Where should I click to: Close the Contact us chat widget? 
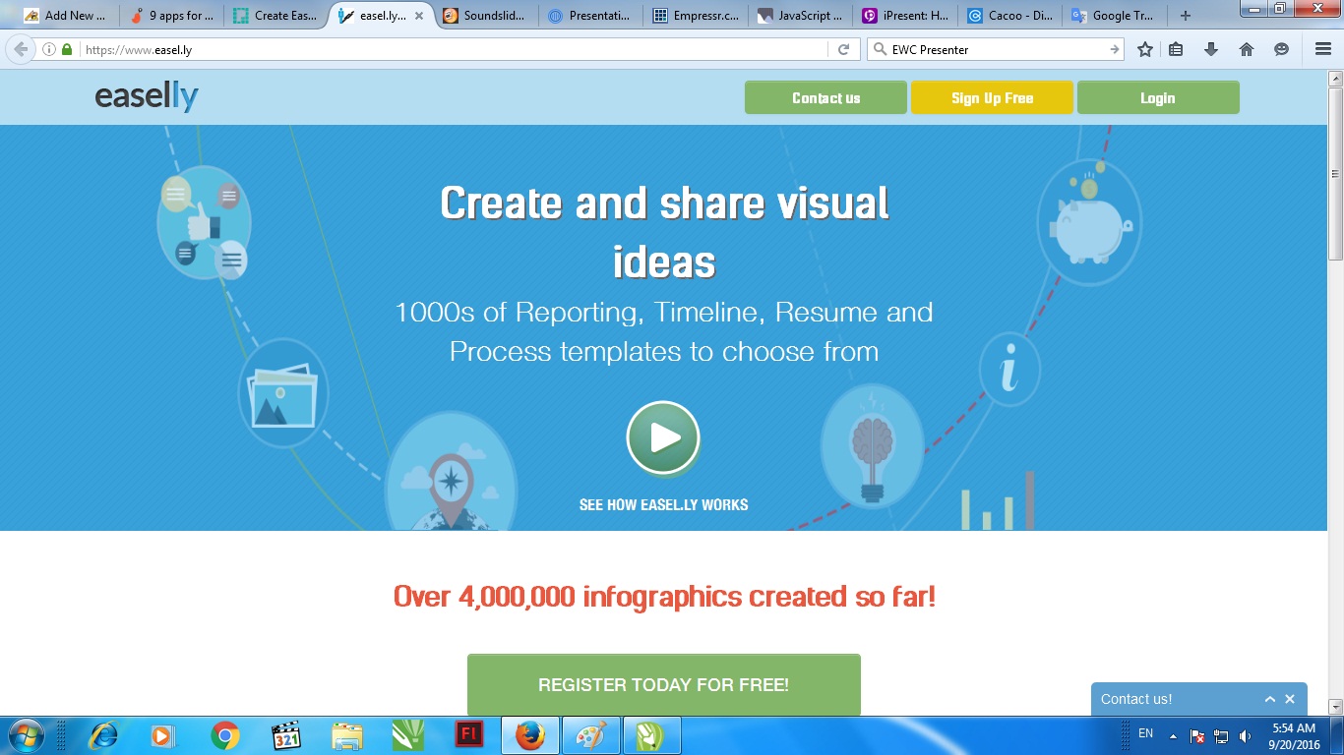point(1290,699)
